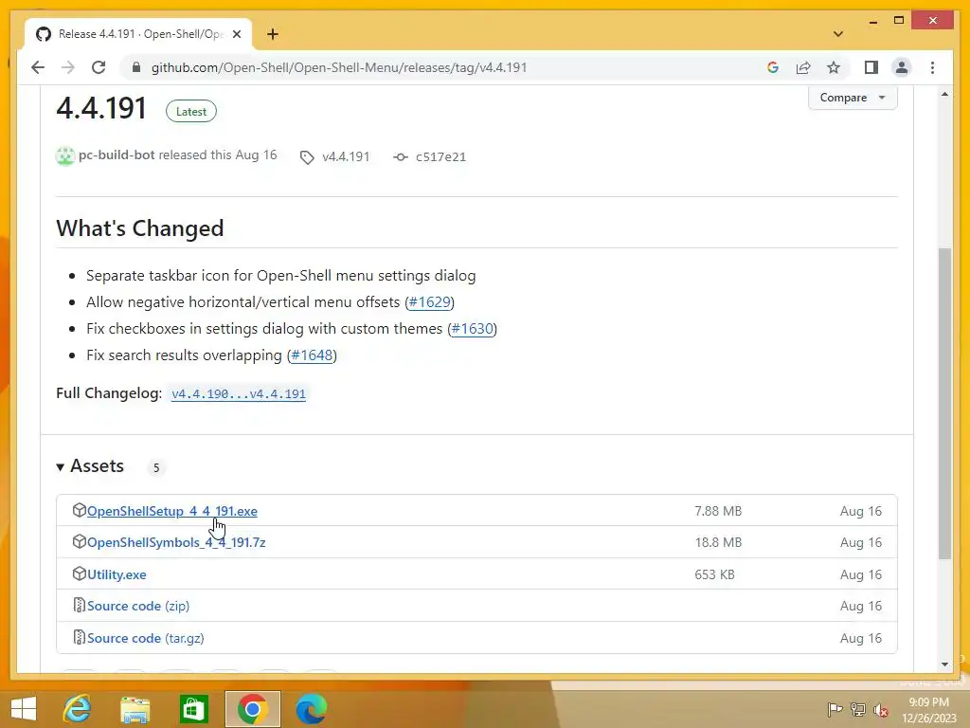Bookmark this page with the star icon

tap(834, 67)
